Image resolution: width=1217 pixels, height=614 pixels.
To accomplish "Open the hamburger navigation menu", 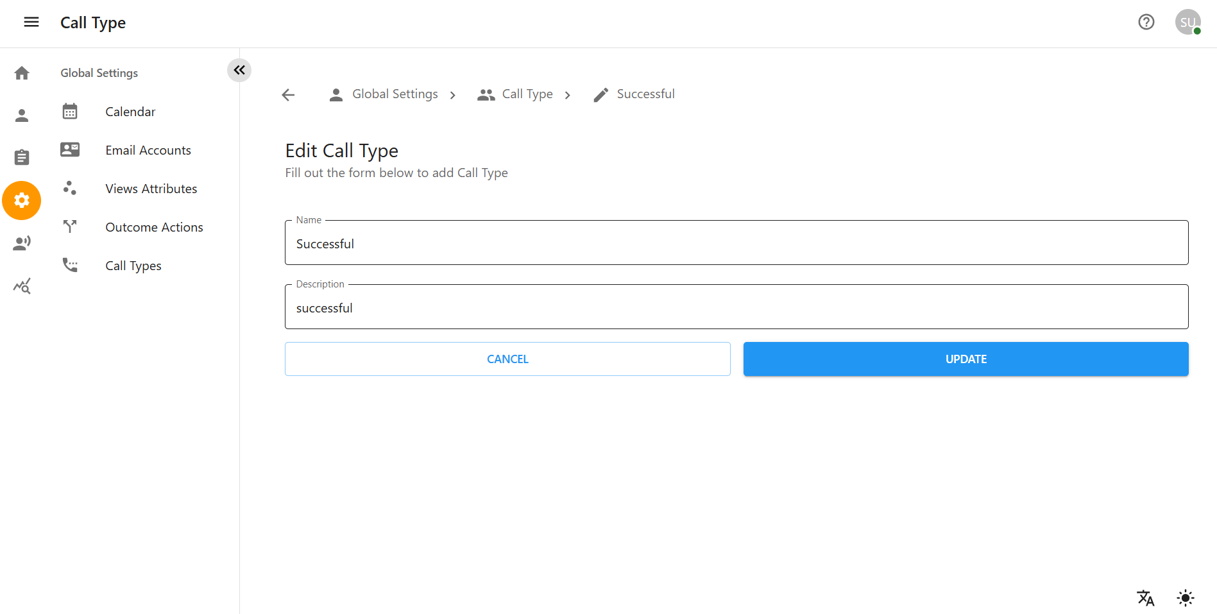I will coord(31,21).
